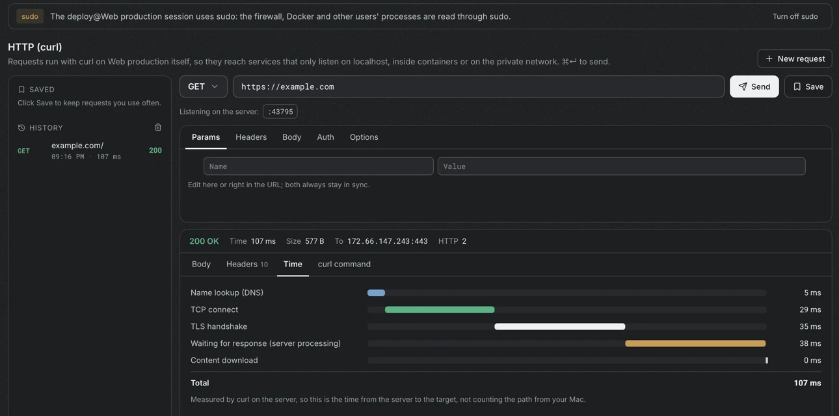Click the 35 ms TLS handshake value

coord(810,326)
